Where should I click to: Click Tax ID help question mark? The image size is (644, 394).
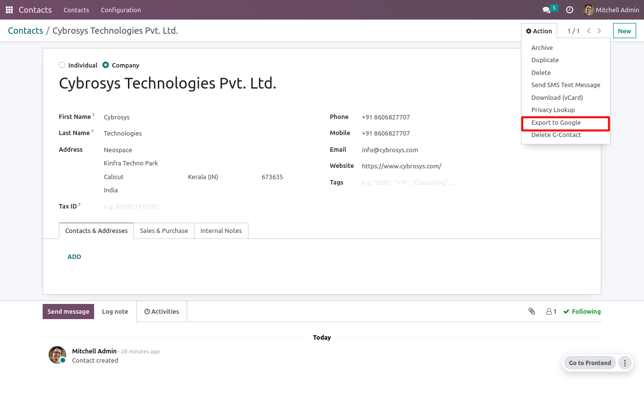(79, 205)
